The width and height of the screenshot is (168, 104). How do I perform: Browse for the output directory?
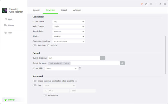pyautogui.click(x=103, y=58)
